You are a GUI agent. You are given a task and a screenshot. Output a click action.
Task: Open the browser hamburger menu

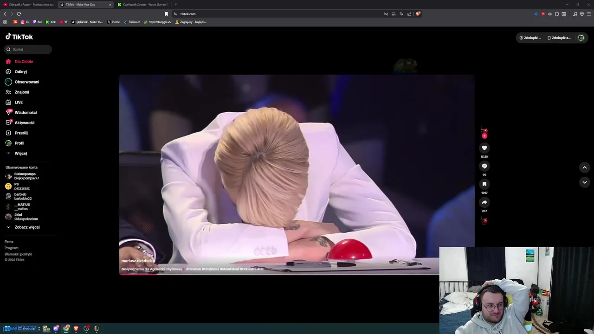589,14
